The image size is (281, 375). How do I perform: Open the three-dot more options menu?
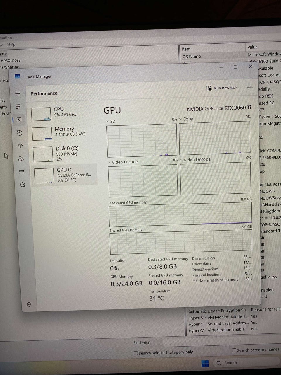[250, 87]
